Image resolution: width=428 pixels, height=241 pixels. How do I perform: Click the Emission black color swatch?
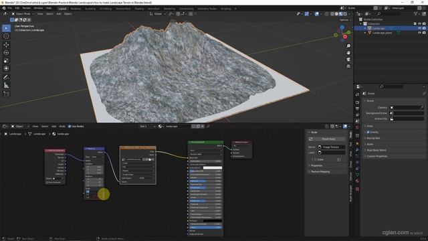[x=213, y=221]
